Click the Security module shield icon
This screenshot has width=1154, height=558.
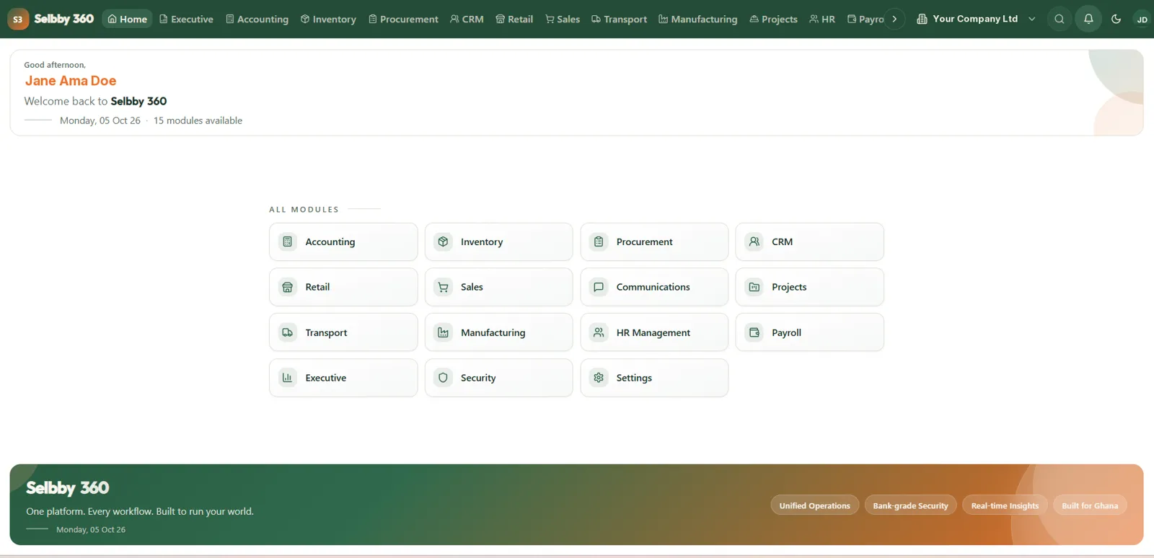(444, 378)
